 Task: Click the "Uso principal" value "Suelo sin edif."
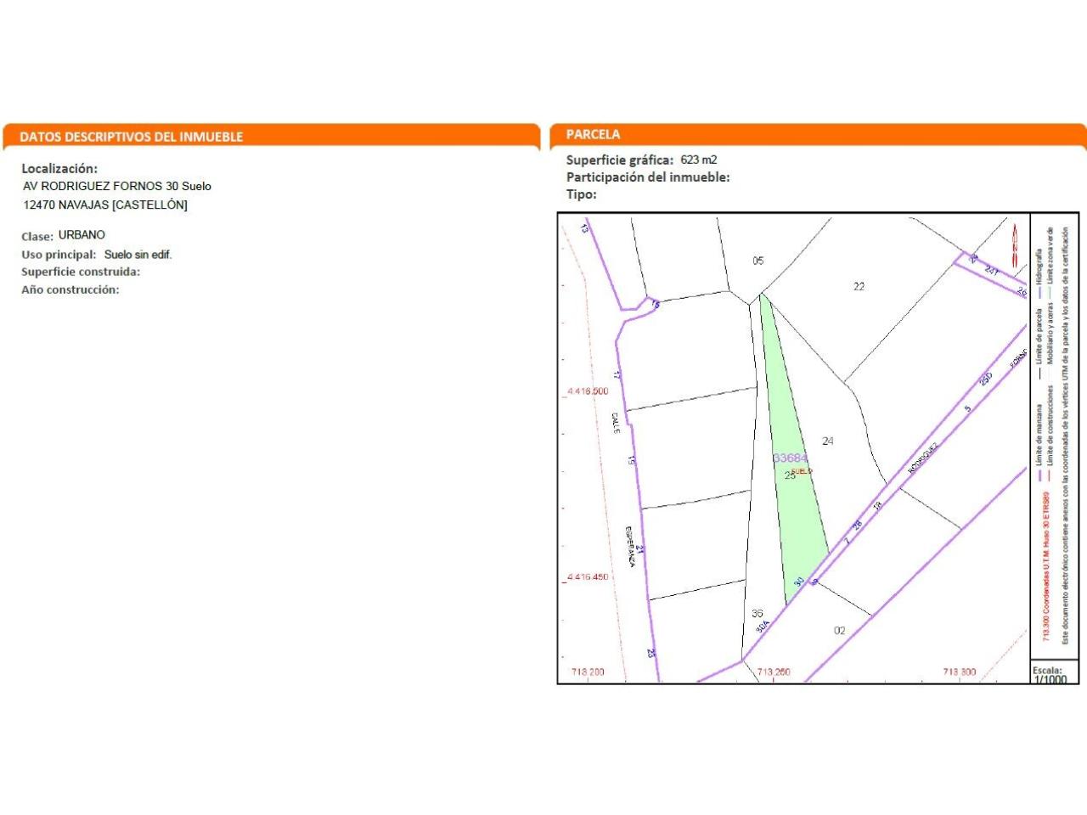point(138,255)
